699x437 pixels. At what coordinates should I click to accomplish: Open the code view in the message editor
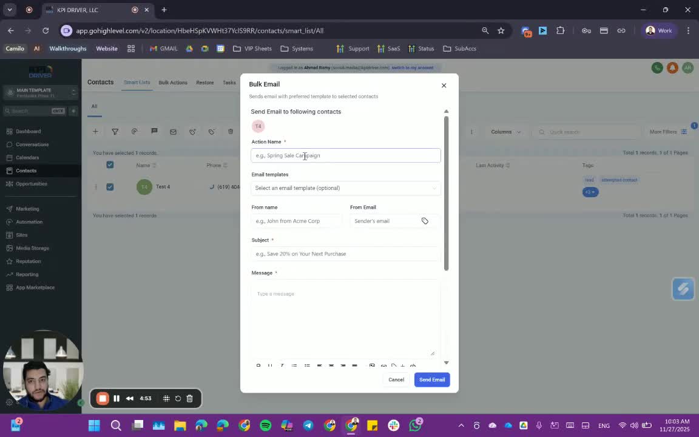(x=413, y=365)
